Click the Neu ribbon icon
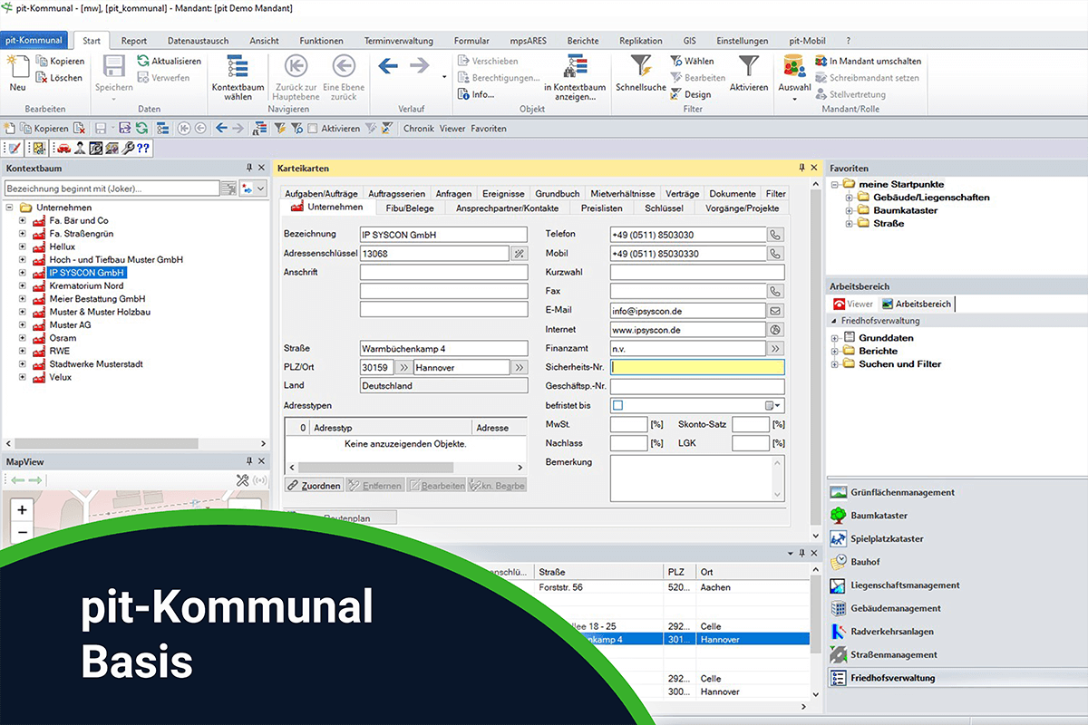Screen dimensions: 1088x725 click(17, 68)
